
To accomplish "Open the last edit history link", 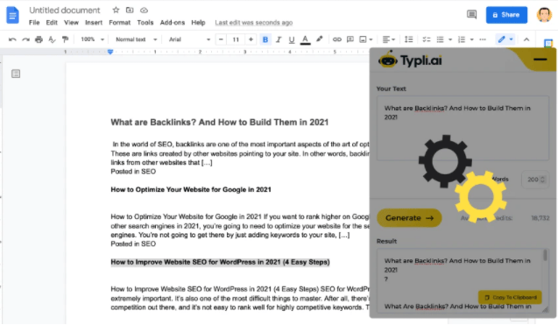I will click(x=254, y=23).
